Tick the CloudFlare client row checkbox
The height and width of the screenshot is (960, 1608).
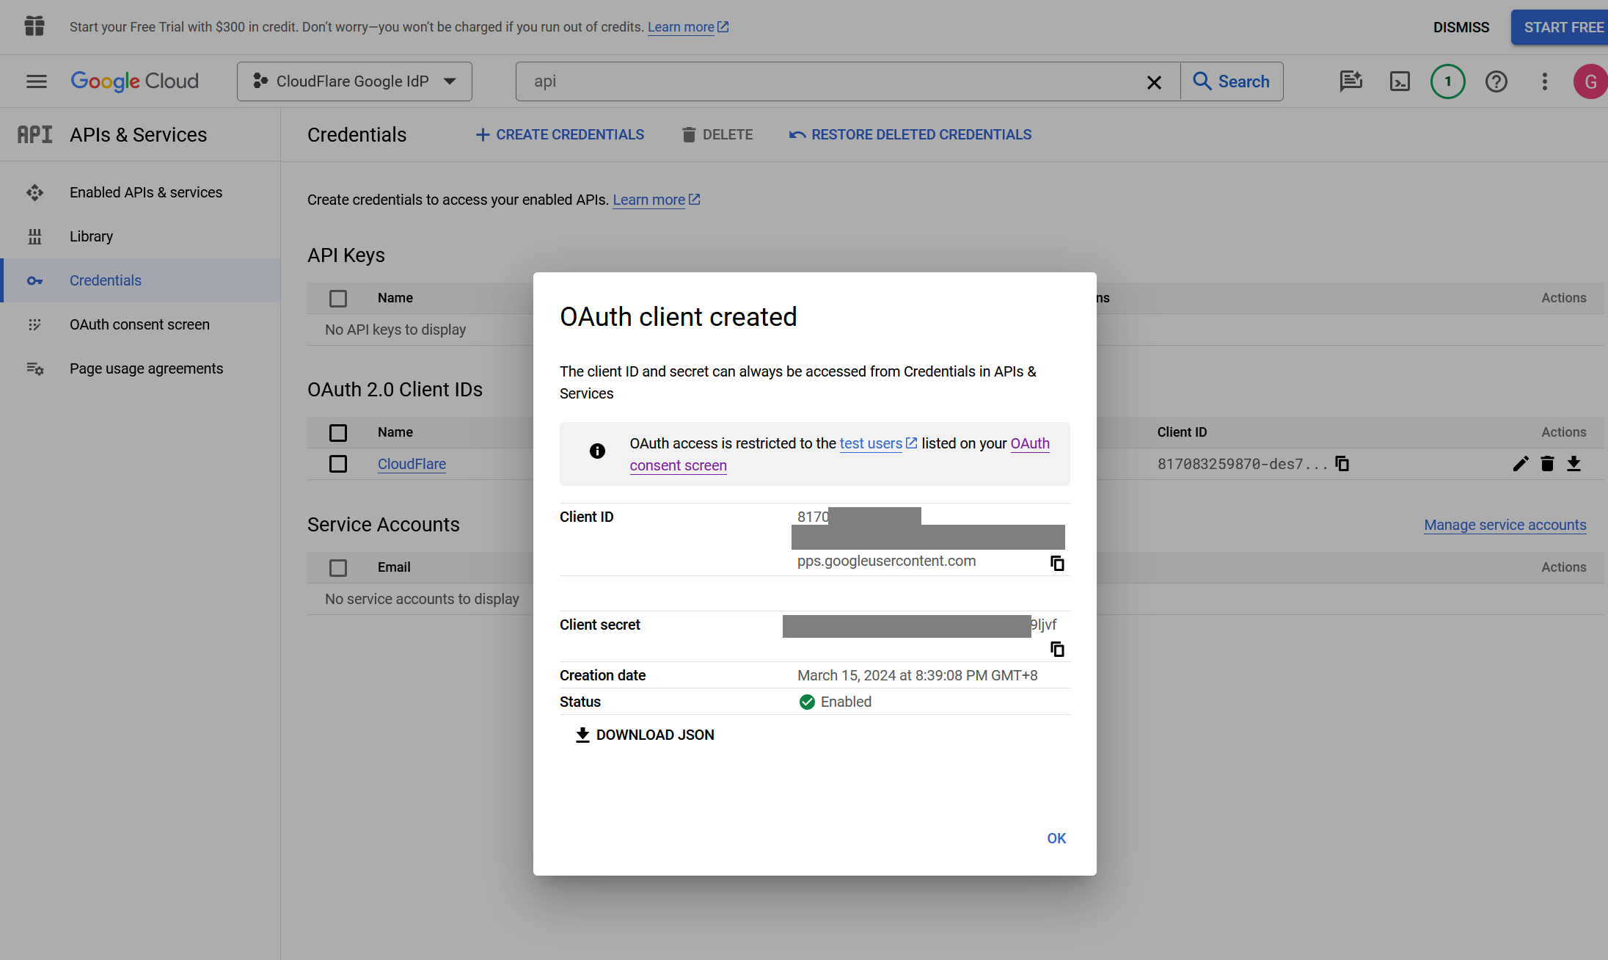click(338, 464)
